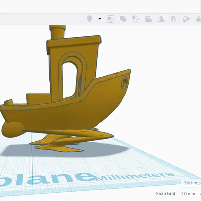Click the Snap Grid label
201x201 pixels.
[x=165, y=194]
